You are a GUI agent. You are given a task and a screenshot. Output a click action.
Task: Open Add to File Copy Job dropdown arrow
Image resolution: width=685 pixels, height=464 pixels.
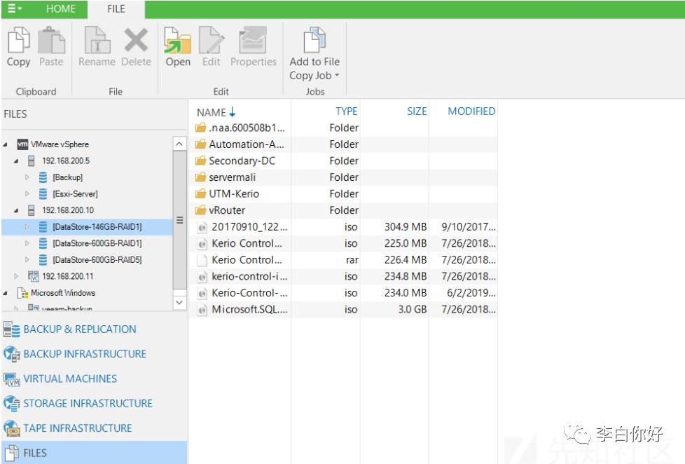coord(337,75)
